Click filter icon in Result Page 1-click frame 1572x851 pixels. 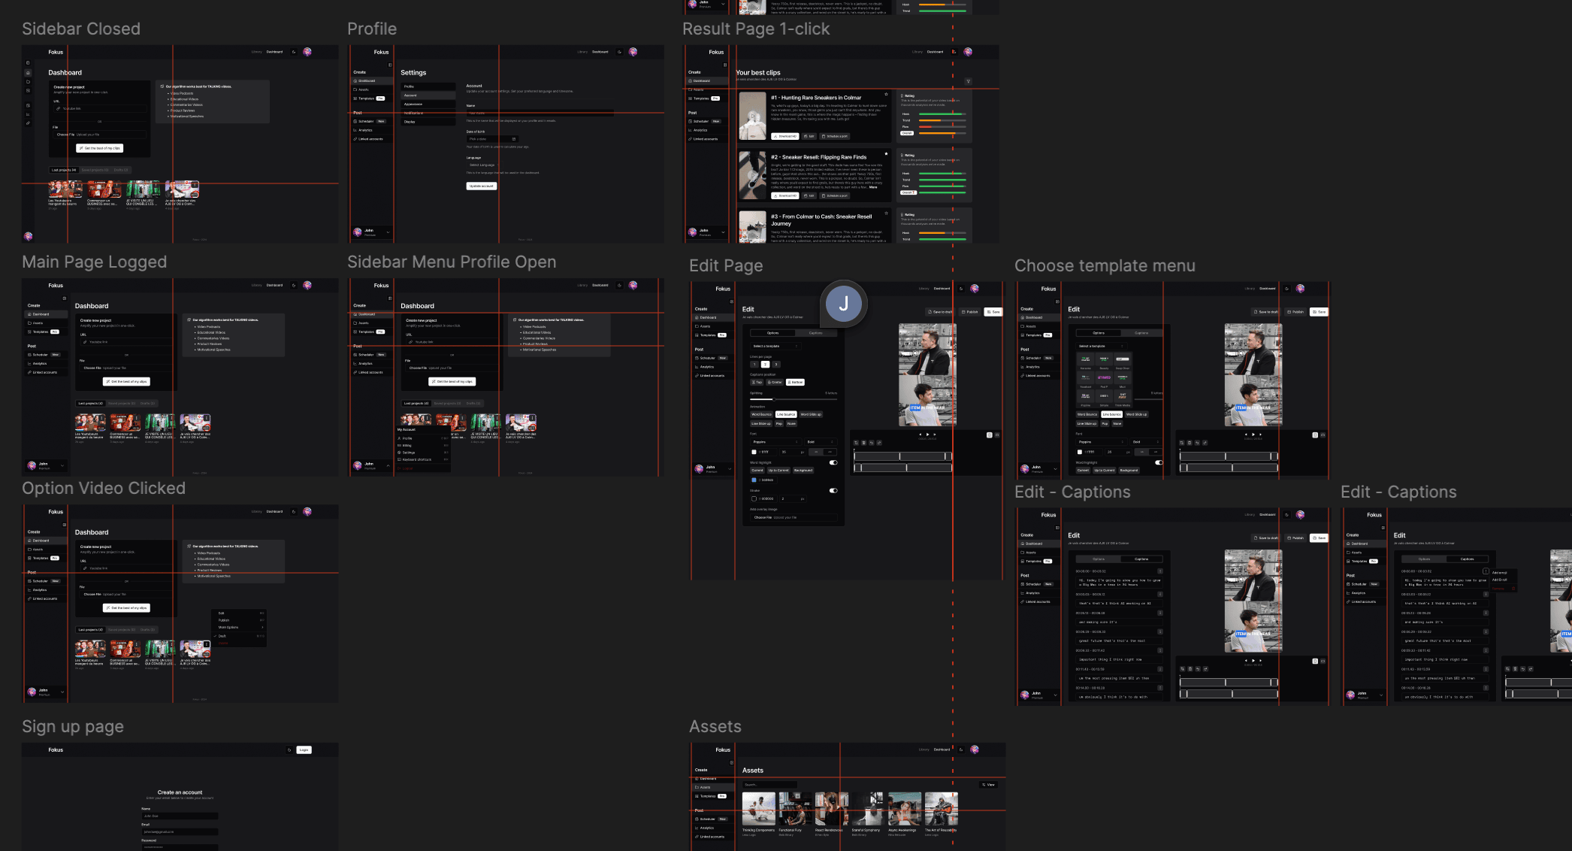968,81
